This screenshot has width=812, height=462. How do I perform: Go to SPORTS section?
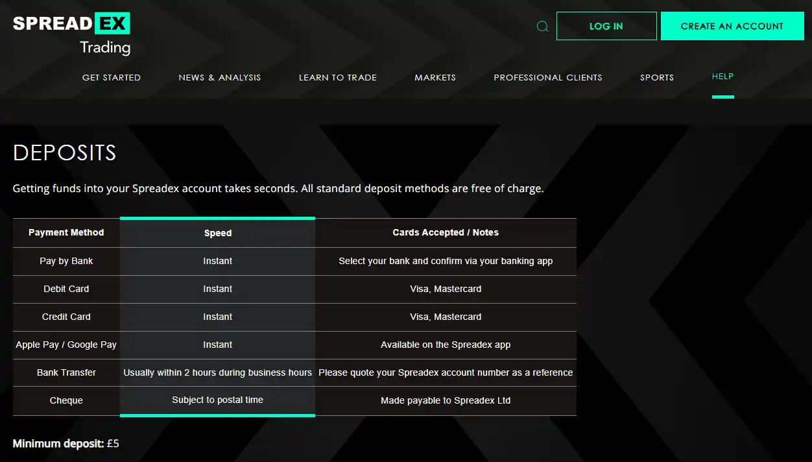pos(657,77)
